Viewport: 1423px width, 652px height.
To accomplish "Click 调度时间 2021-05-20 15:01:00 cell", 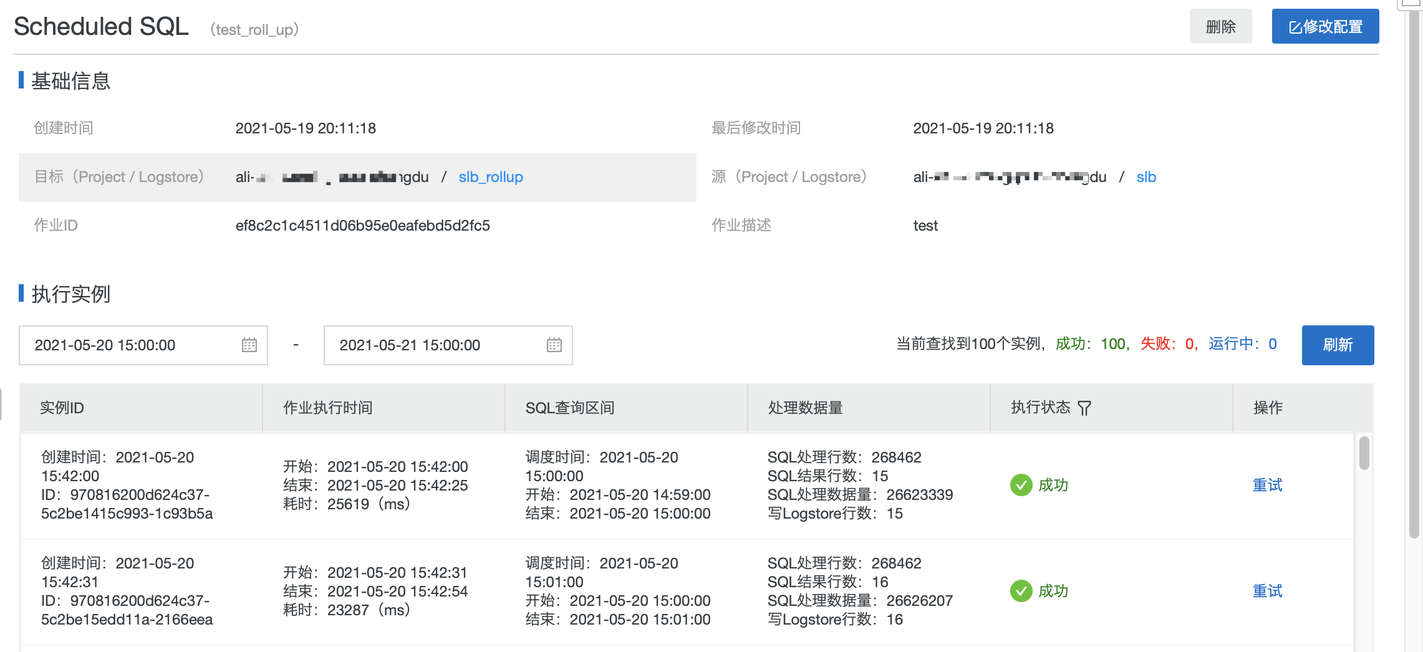I will (602, 573).
